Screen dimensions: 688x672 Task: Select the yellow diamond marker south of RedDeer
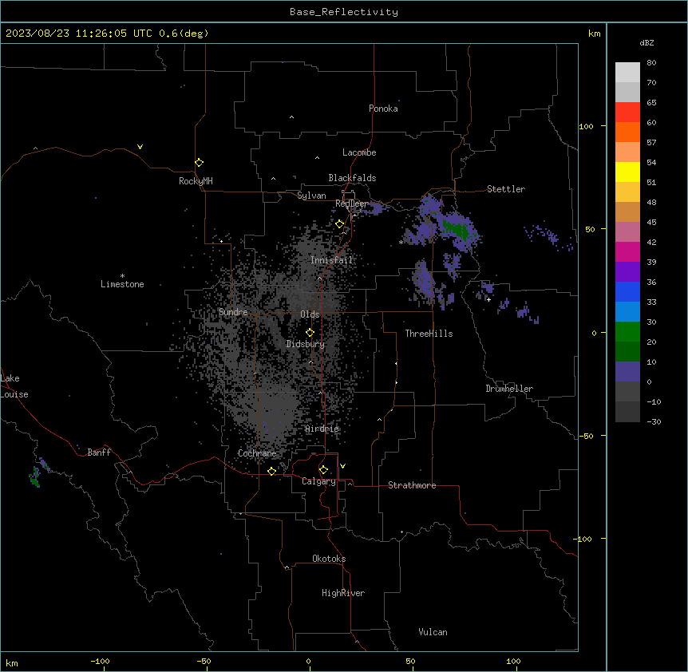point(340,224)
